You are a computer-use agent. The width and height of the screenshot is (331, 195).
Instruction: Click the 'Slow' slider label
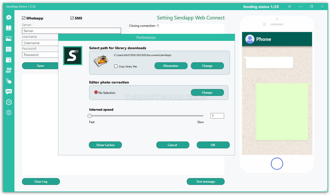coord(200,122)
